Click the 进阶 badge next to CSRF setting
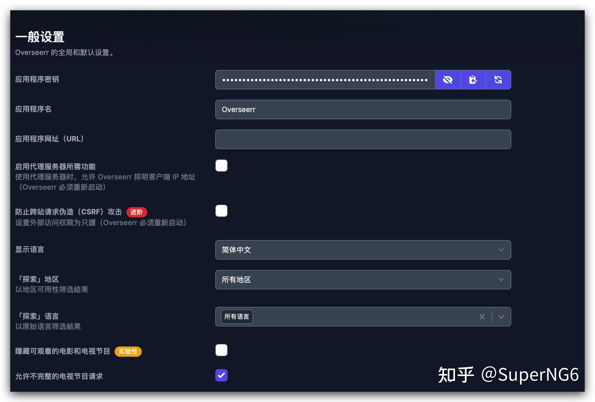The height and width of the screenshot is (402, 595). (137, 212)
